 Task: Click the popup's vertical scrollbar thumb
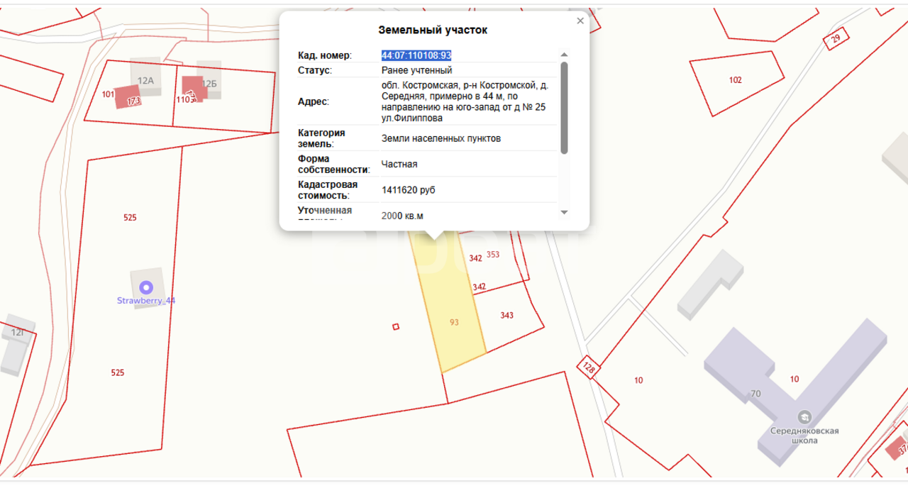click(564, 106)
